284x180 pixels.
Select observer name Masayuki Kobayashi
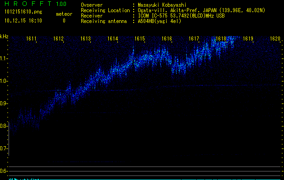coord(162,5)
